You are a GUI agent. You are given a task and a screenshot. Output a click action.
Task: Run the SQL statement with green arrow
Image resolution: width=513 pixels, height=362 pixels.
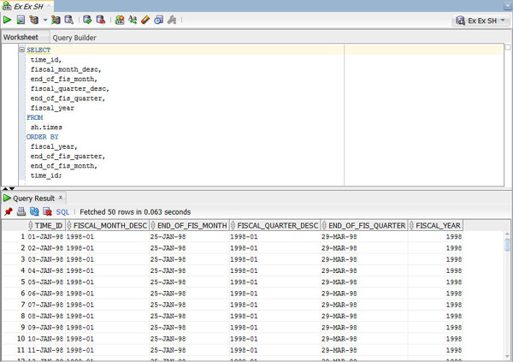click(8, 20)
